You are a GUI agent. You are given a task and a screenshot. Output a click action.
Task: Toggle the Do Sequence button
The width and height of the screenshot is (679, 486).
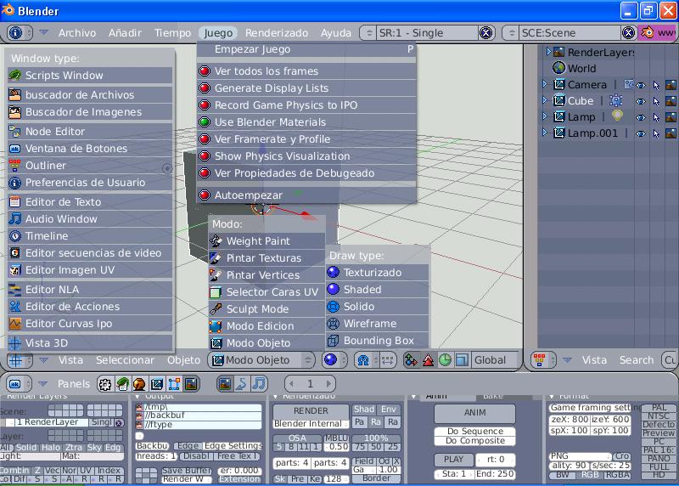coord(475,432)
